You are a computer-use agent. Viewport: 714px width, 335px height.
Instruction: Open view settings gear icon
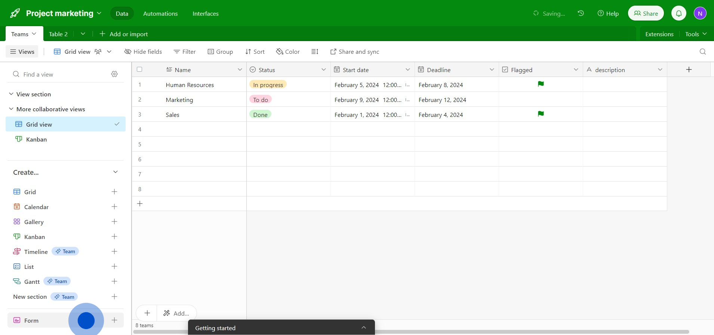tap(114, 74)
